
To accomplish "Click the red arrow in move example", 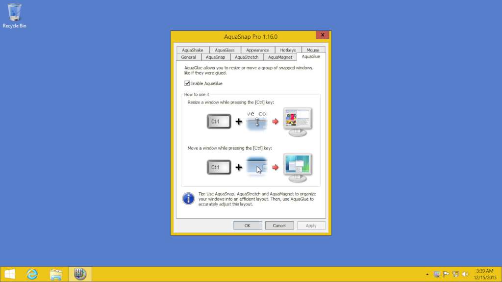I will pyautogui.click(x=276, y=167).
